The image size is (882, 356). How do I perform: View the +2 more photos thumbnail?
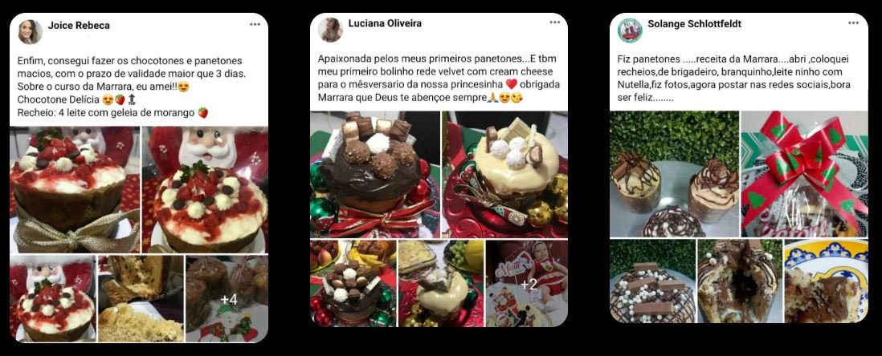[526, 284]
